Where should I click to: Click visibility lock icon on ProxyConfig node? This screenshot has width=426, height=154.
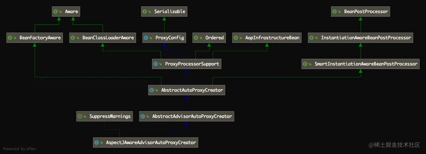151,38
